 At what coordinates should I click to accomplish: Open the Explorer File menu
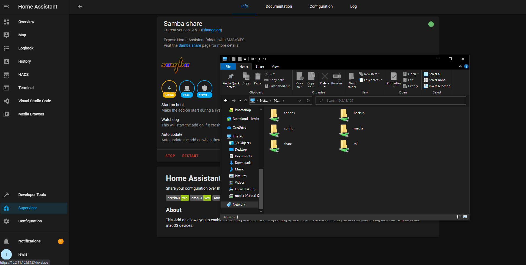pos(228,67)
